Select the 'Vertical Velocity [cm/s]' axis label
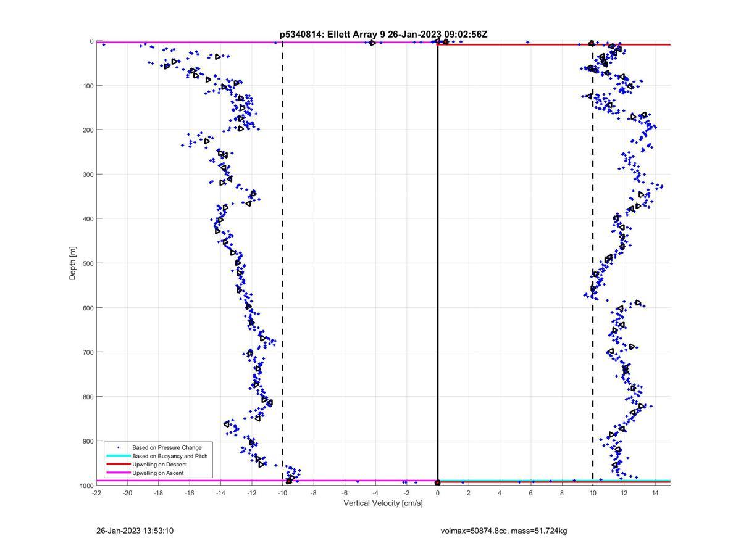Screen dimensions: 741x546 coord(383,503)
